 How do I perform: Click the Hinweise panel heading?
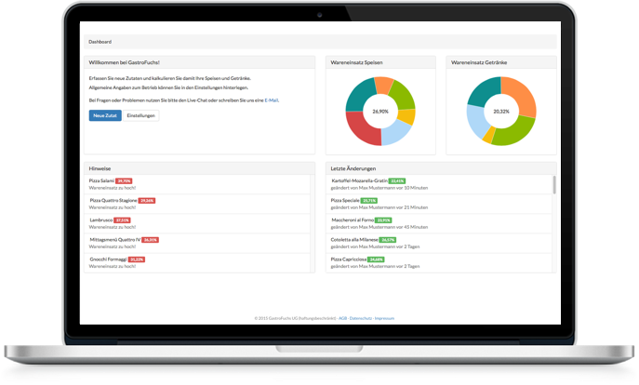pos(100,168)
